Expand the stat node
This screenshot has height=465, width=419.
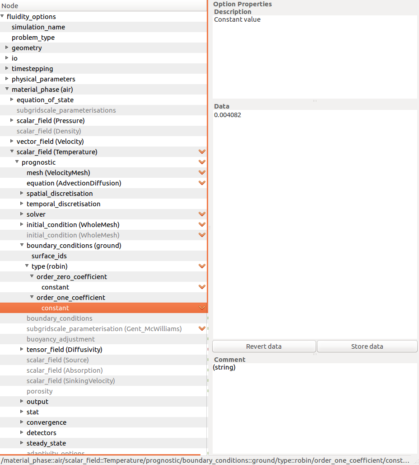point(22,411)
